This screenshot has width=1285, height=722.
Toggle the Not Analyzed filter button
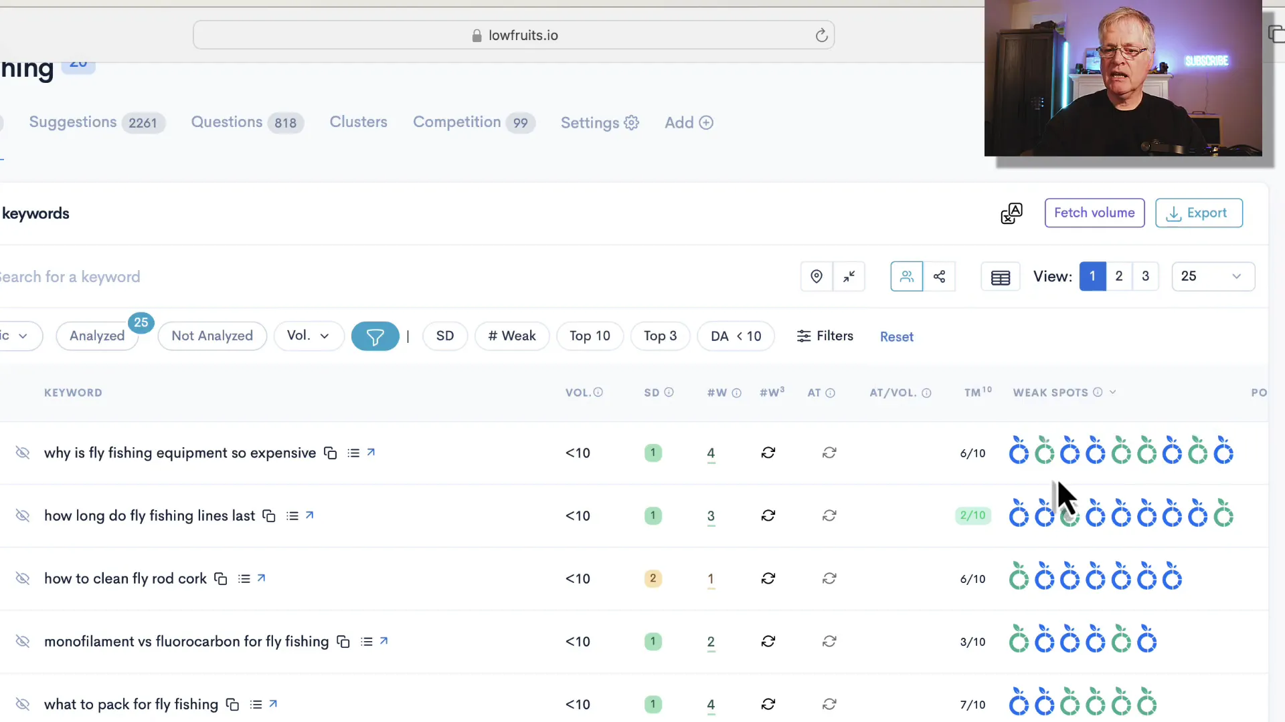[x=211, y=336]
